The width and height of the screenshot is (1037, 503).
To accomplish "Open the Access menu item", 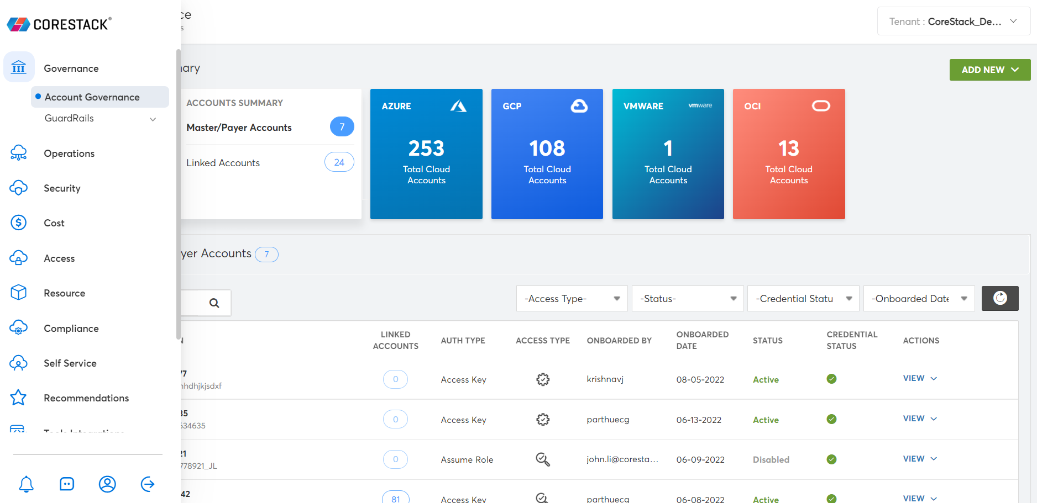I will pos(59,258).
